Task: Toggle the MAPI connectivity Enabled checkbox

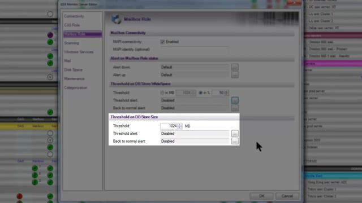Action: (162, 42)
